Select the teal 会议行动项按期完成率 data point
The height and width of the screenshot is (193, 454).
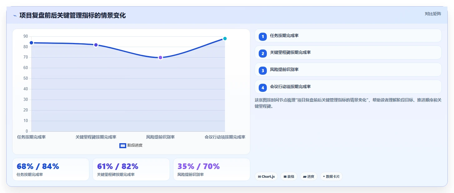click(x=225, y=39)
